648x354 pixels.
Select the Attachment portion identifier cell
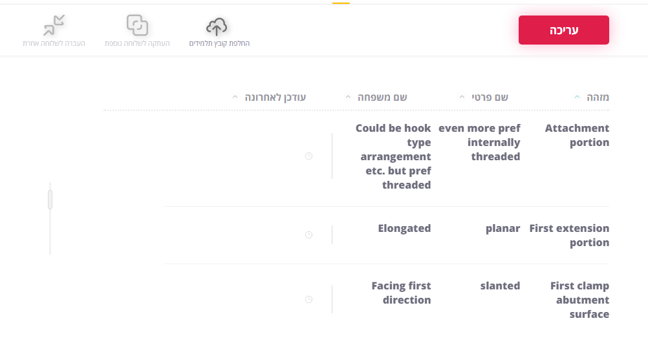(x=577, y=135)
